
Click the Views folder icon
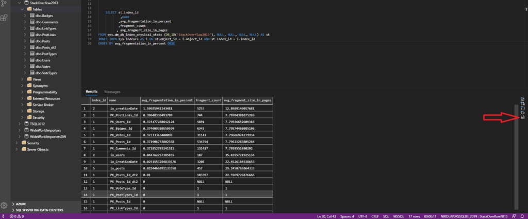point(29,80)
